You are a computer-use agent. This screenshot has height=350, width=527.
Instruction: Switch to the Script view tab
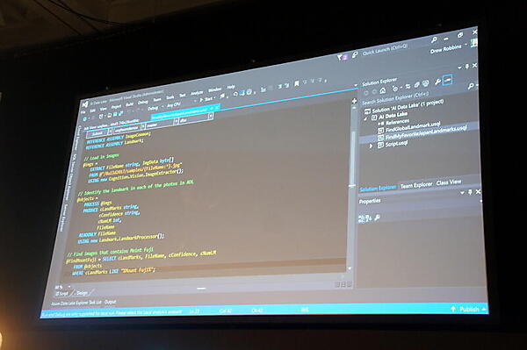[x=62, y=293]
